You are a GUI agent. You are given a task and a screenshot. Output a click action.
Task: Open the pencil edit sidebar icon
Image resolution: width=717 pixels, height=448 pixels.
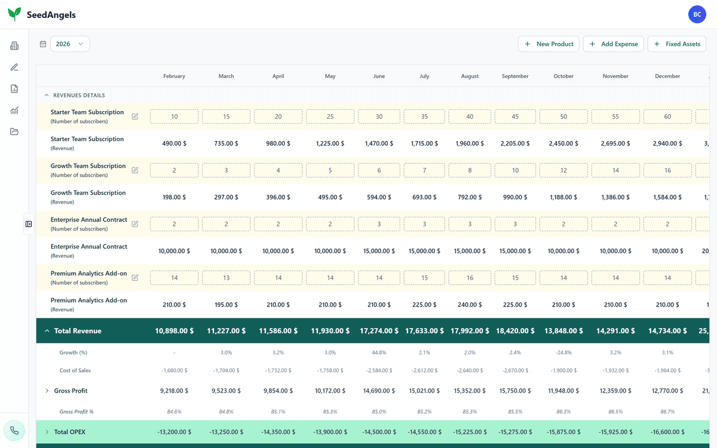pos(14,67)
